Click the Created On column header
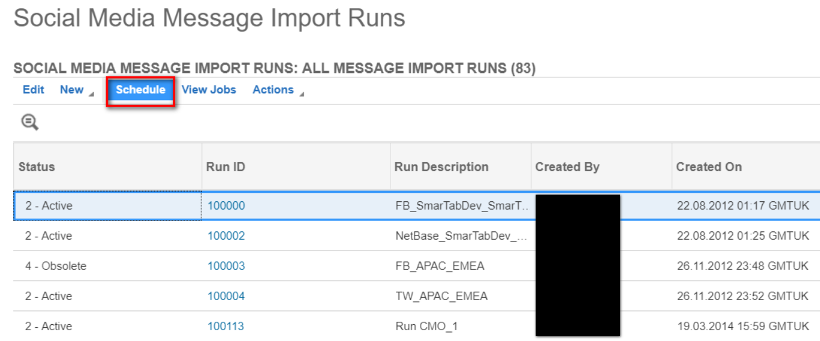 (x=709, y=167)
